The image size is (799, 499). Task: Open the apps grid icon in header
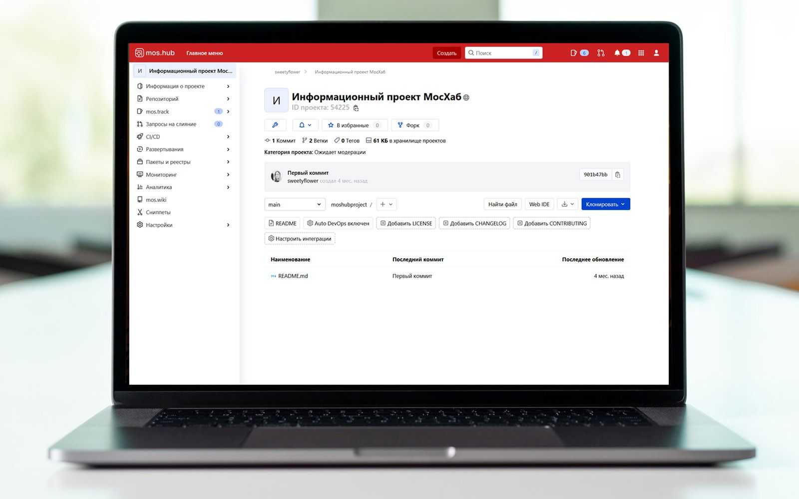pyautogui.click(x=641, y=53)
